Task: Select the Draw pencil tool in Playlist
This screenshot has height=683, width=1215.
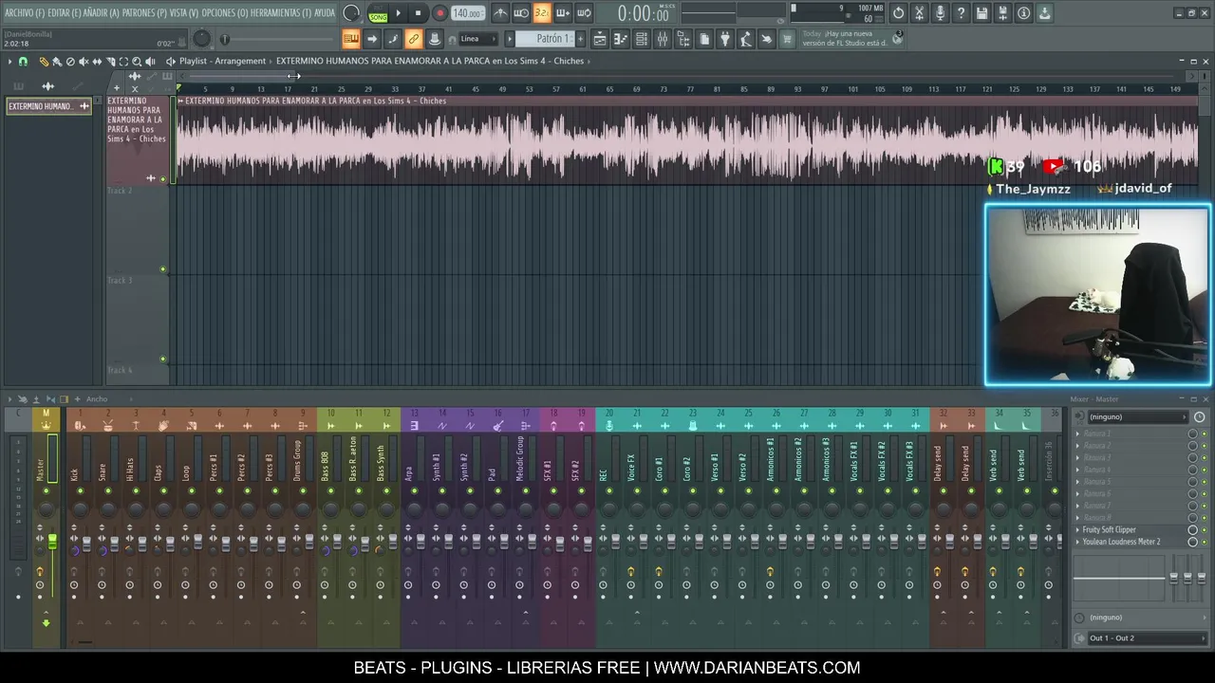Action: [x=43, y=61]
